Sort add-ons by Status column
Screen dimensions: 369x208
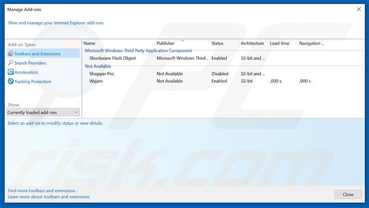tap(224, 43)
